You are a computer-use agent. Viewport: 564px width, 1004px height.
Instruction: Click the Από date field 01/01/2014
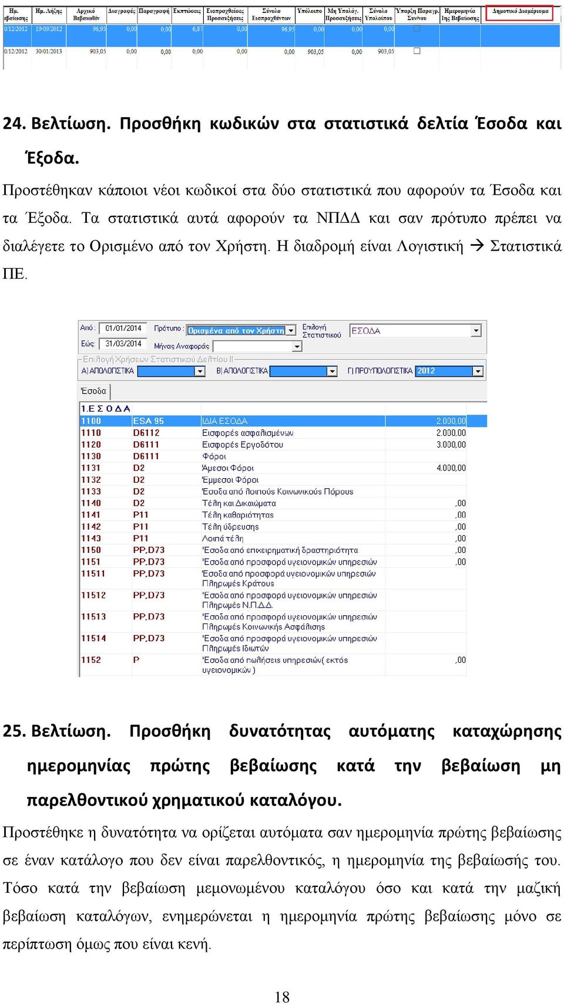click(x=122, y=328)
